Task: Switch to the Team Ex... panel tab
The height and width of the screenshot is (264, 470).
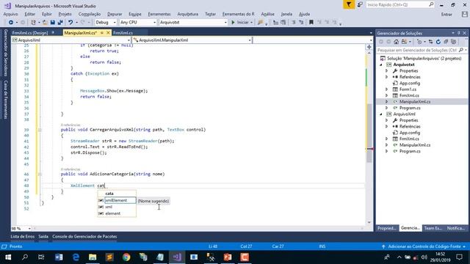Action: click(433, 228)
